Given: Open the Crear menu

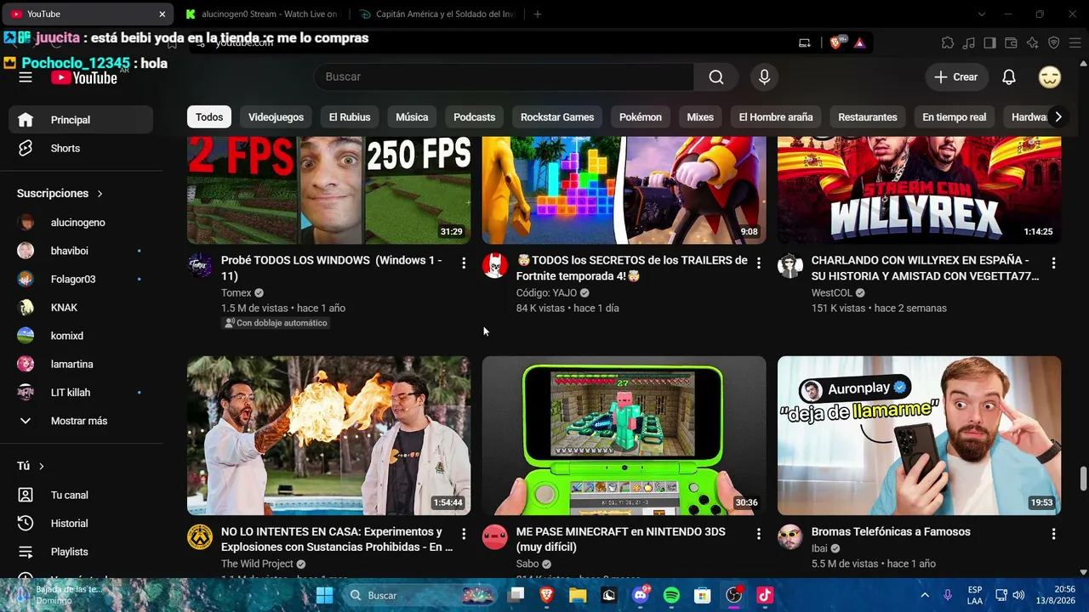Looking at the screenshot, I should coord(956,77).
